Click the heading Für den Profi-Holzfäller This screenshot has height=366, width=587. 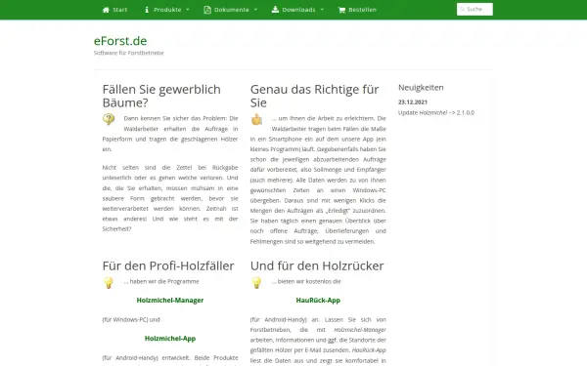pos(168,265)
